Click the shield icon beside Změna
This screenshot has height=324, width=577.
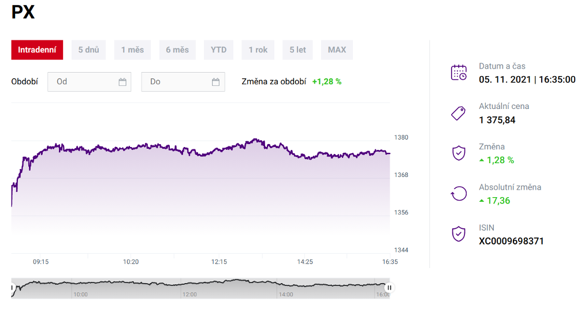(459, 153)
